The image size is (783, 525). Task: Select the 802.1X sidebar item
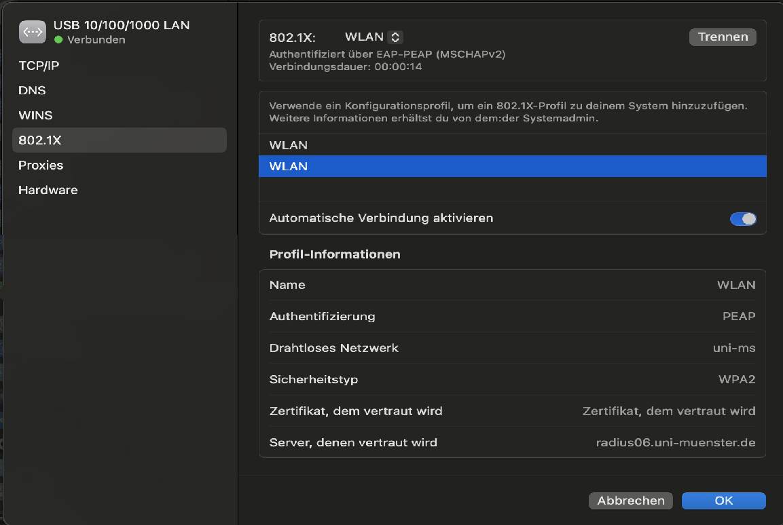click(x=40, y=140)
